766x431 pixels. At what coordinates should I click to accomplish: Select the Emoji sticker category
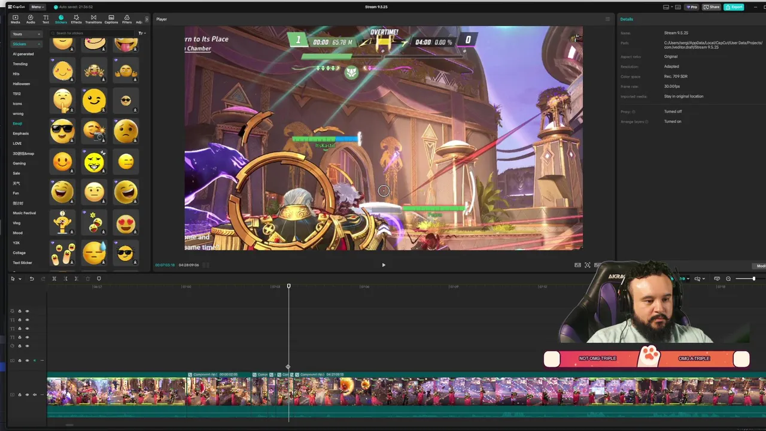[17, 123]
